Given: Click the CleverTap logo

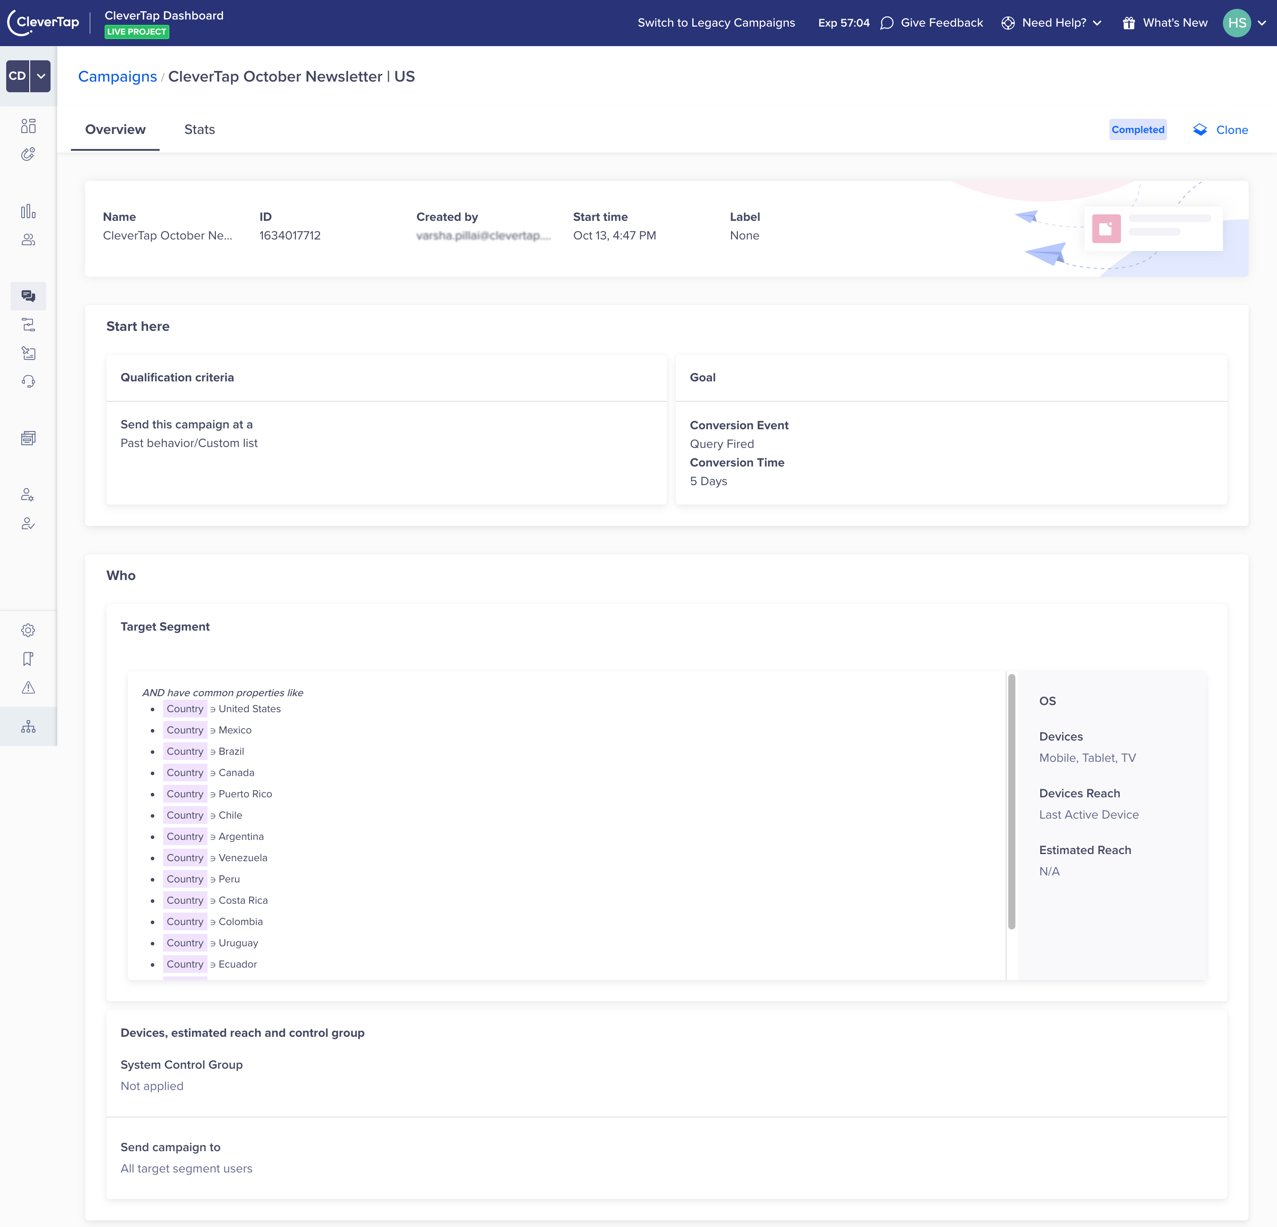Looking at the screenshot, I should (x=43, y=23).
